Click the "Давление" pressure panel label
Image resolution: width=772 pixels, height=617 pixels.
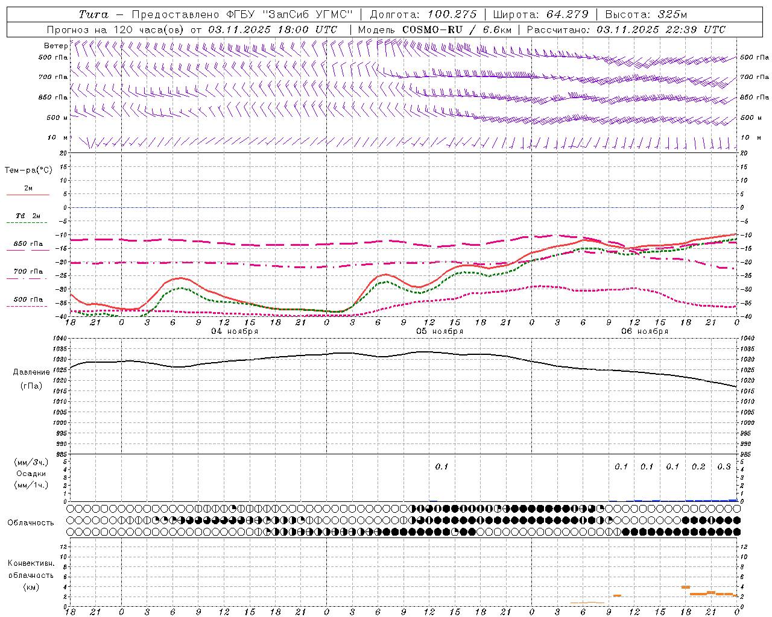(x=31, y=372)
